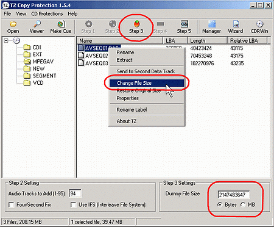Image resolution: width=274 pixels, height=227 pixels.
Task: Click the Step 5 toolbar icon
Action: pos(184,24)
